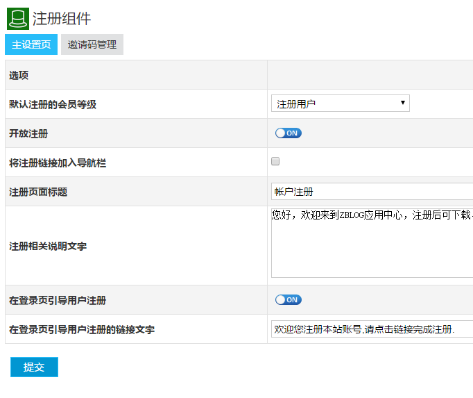Click the 注册组件 page title heading
The height and width of the screenshot is (398, 473).
click(62, 19)
